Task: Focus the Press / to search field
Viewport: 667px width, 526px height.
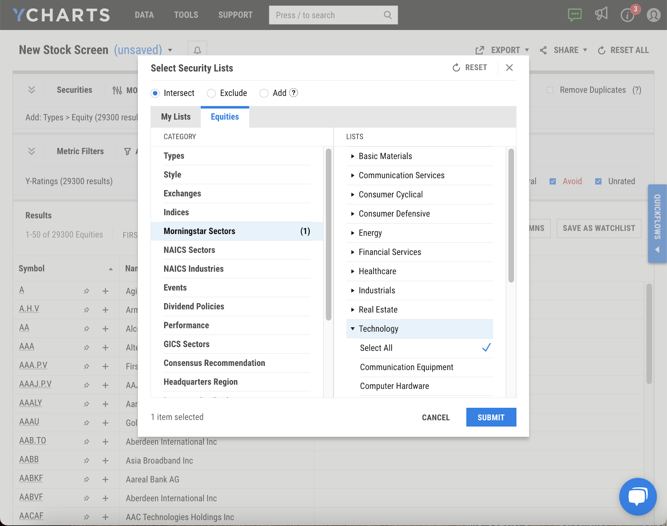Action: (x=333, y=15)
